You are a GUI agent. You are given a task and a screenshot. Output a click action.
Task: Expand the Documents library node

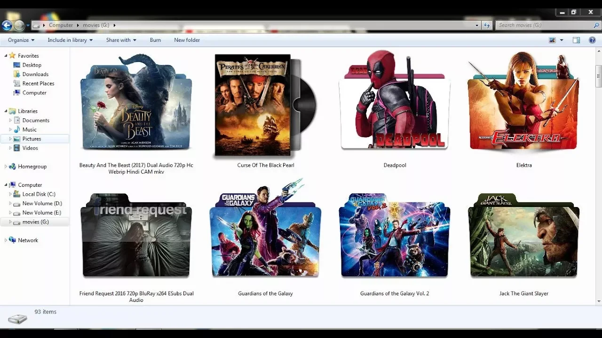[10, 121]
